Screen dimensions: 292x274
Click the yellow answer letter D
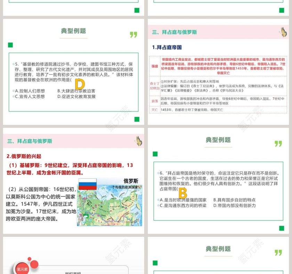80,84
